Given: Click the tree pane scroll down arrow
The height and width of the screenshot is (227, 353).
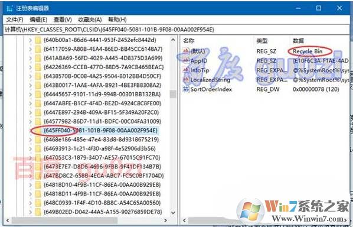Looking at the screenshot, I should [x=173, y=212].
